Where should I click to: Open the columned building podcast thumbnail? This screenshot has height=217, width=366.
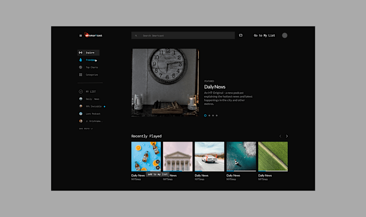coord(178,156)
